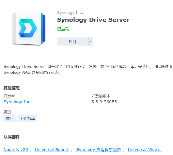Click the version number 3.5.0-26085

tap(104, 102)
